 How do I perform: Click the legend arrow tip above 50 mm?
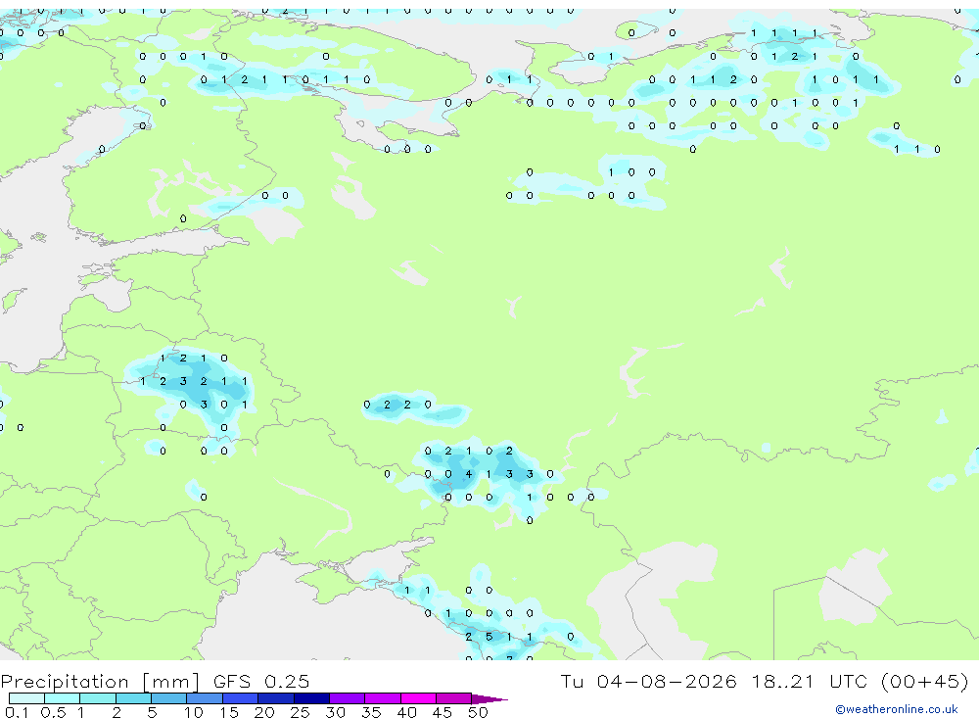click(x=489, y=699)
